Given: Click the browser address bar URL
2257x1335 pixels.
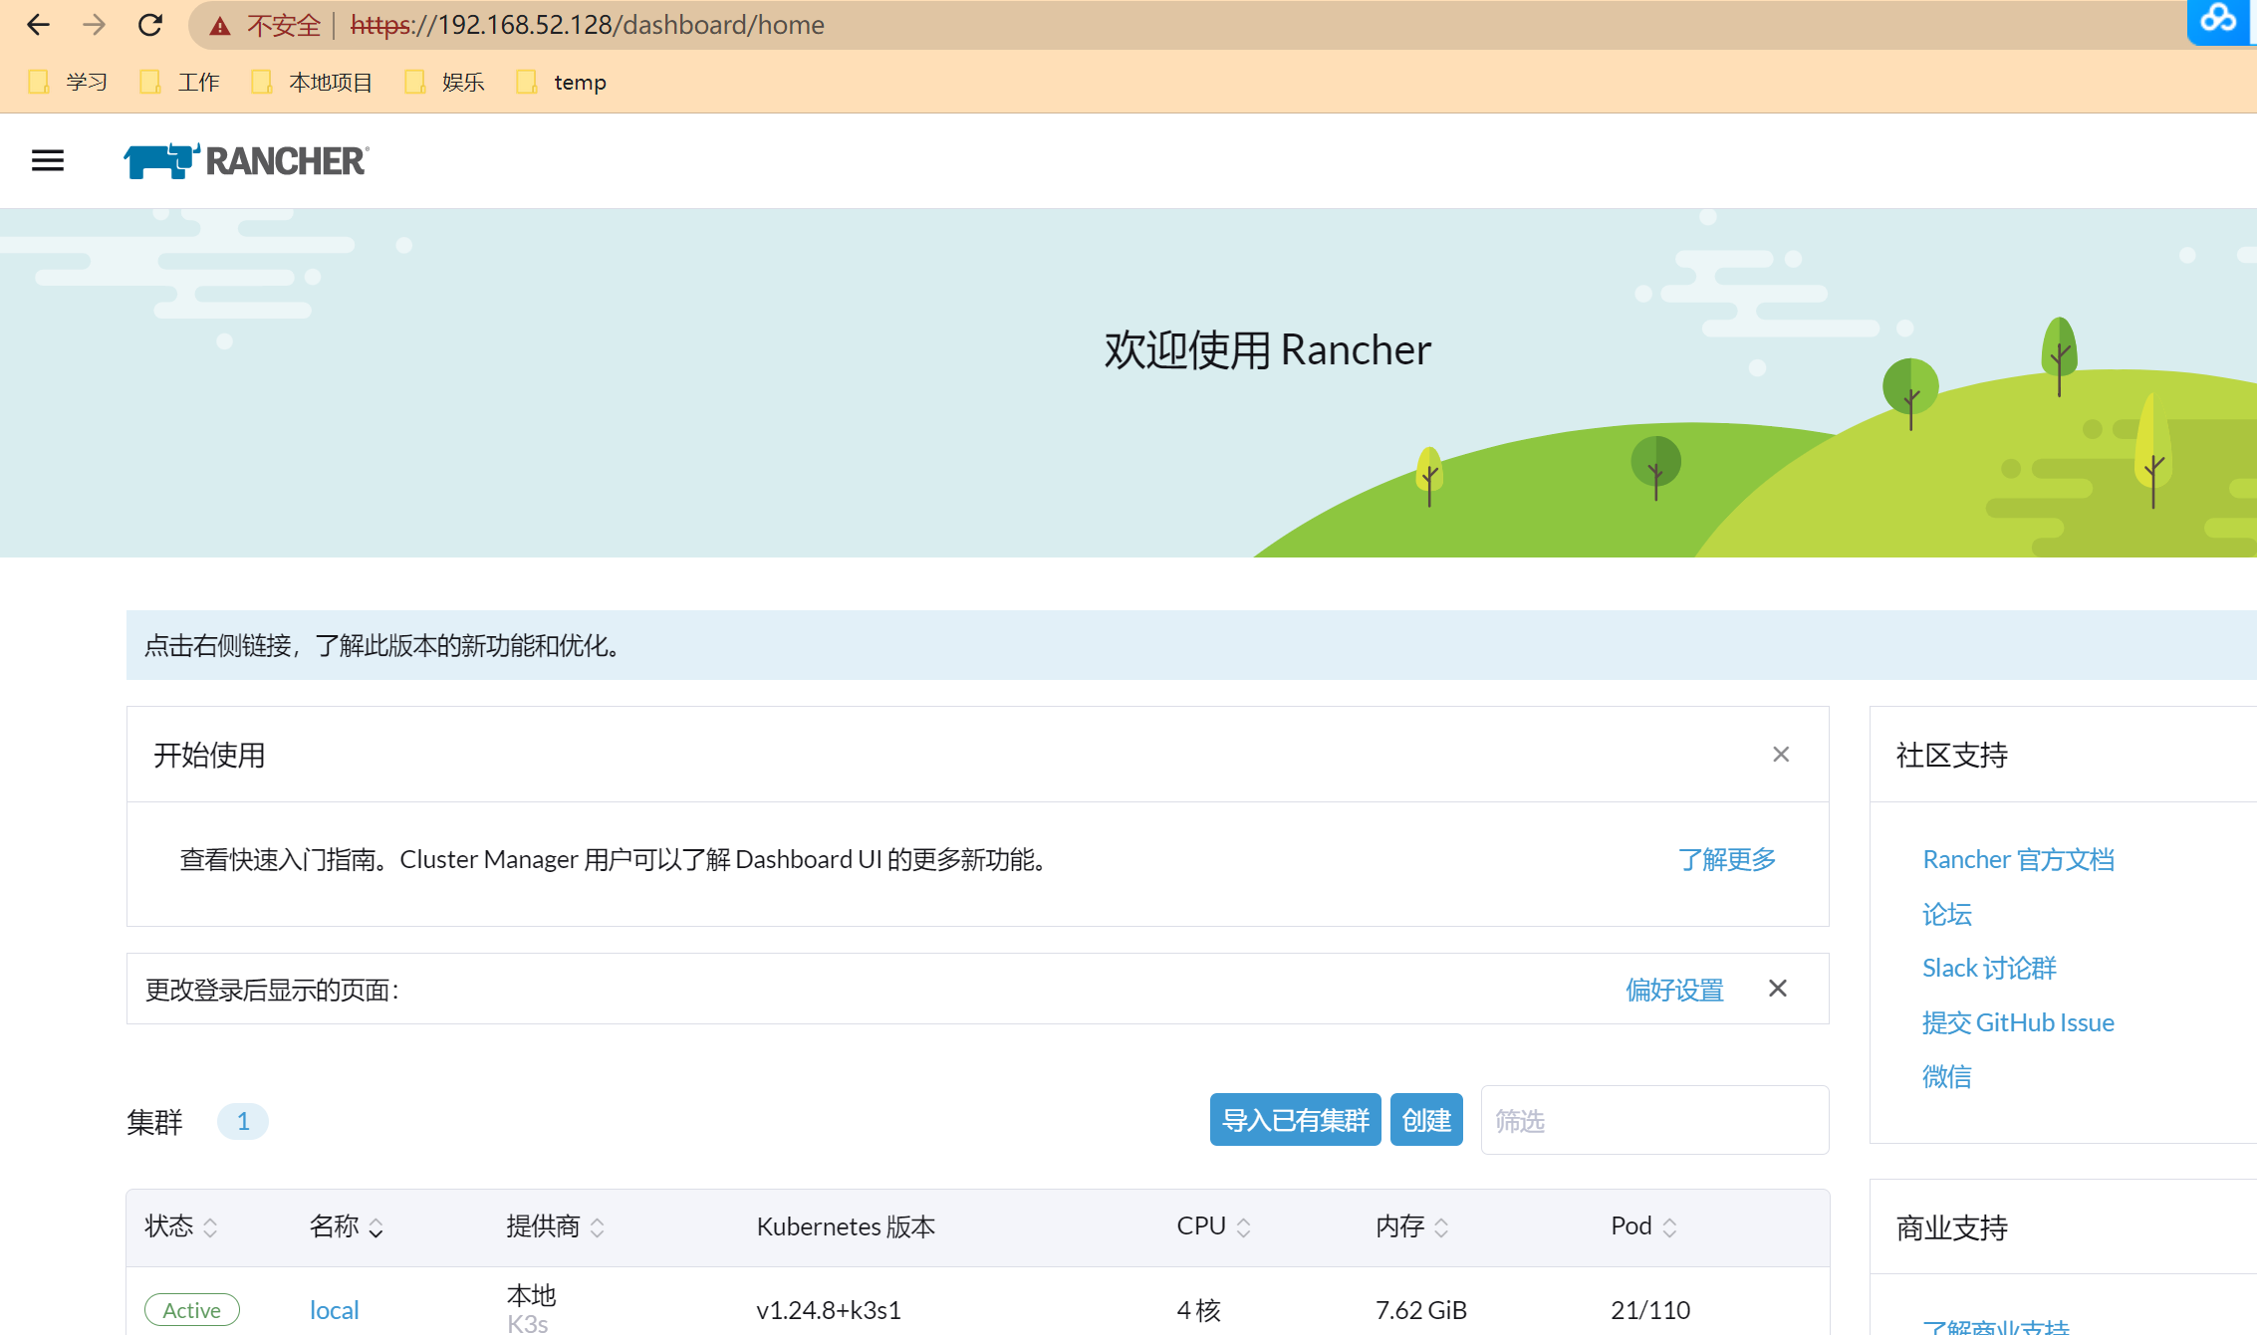Looking at the screenshot, I should coord(587,25).
